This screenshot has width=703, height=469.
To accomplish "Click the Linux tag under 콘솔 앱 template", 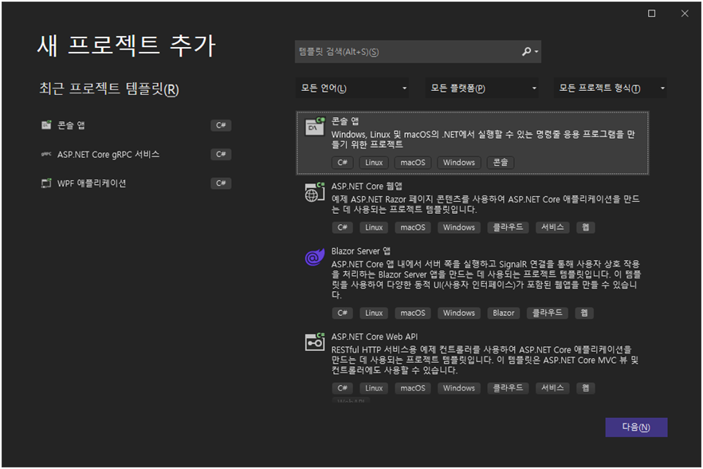I will 374,163.
